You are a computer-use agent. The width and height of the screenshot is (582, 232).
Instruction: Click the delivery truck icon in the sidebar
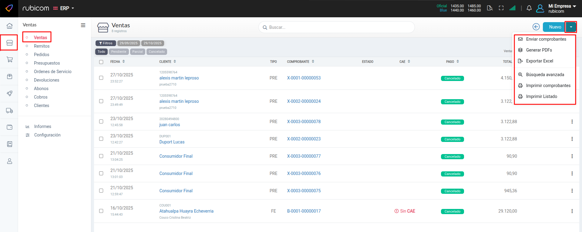(9, 111)
